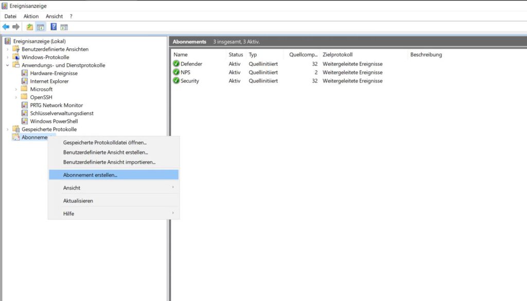The width and height of the screenshot is (527, 301).
Task: Click the green check icon beside Security
Action: tap(175, 81)
